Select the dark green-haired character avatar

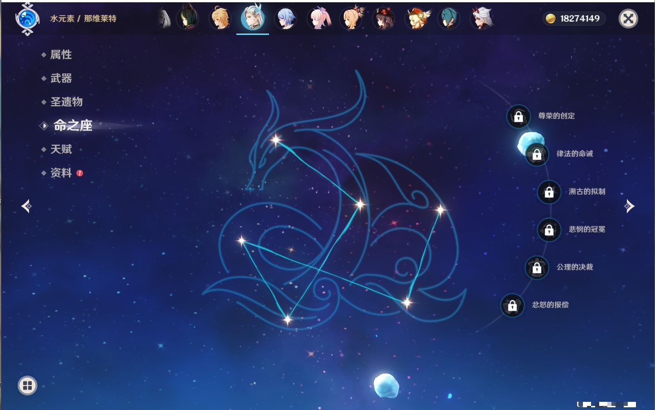tap(187, 18)
